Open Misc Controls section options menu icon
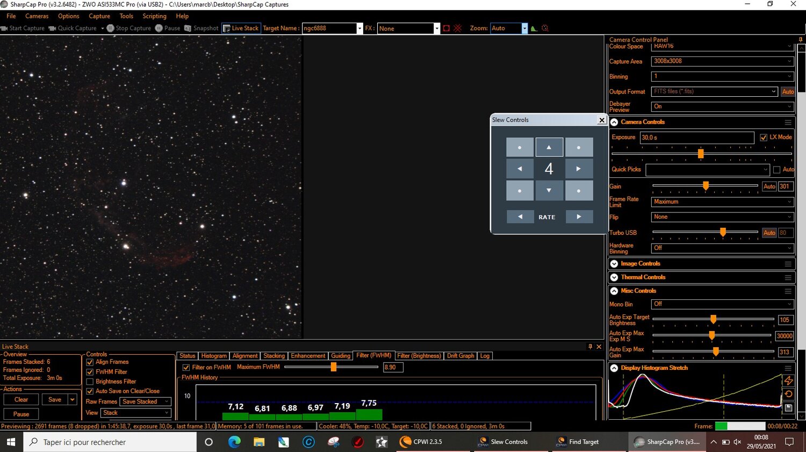The image size is (806, 452). [x=788, y=291]
